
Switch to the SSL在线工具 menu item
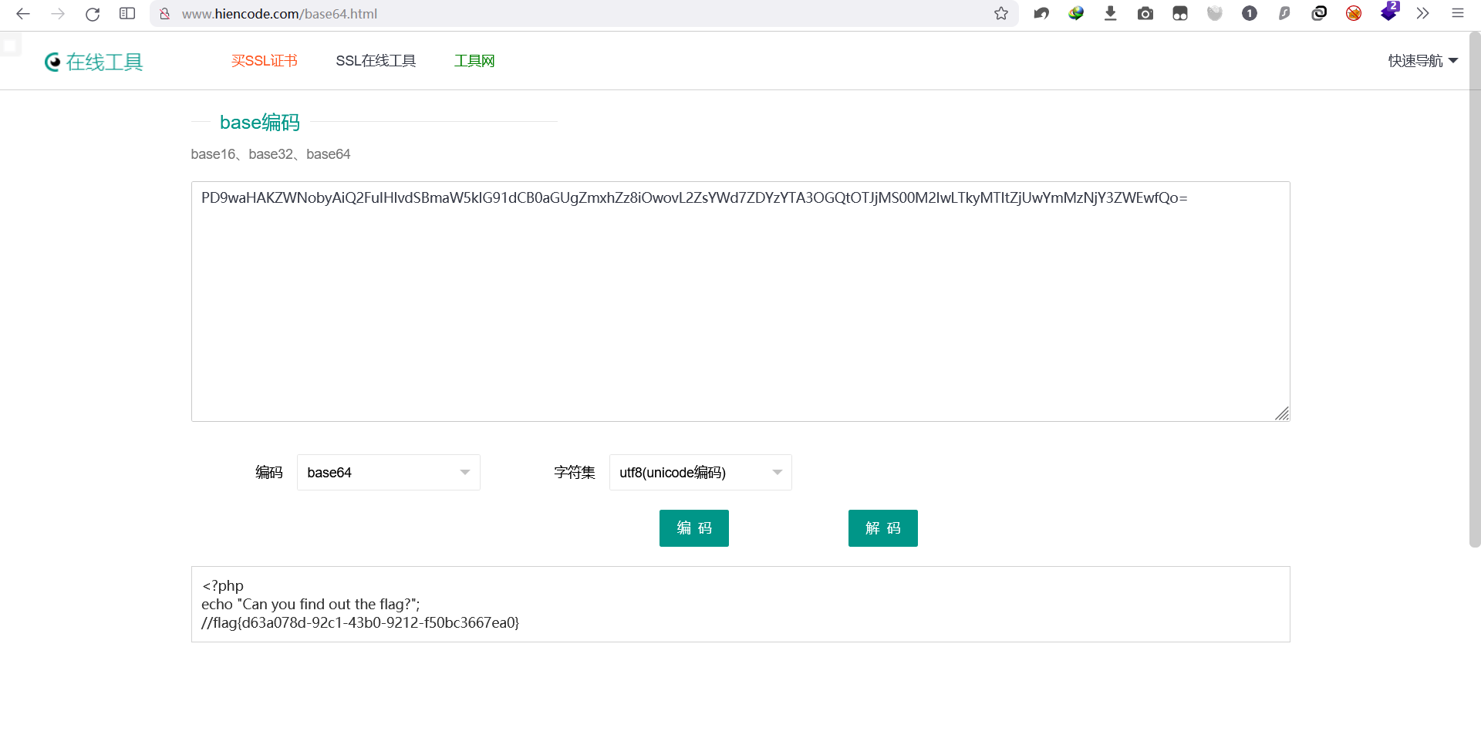coord(376,60)
